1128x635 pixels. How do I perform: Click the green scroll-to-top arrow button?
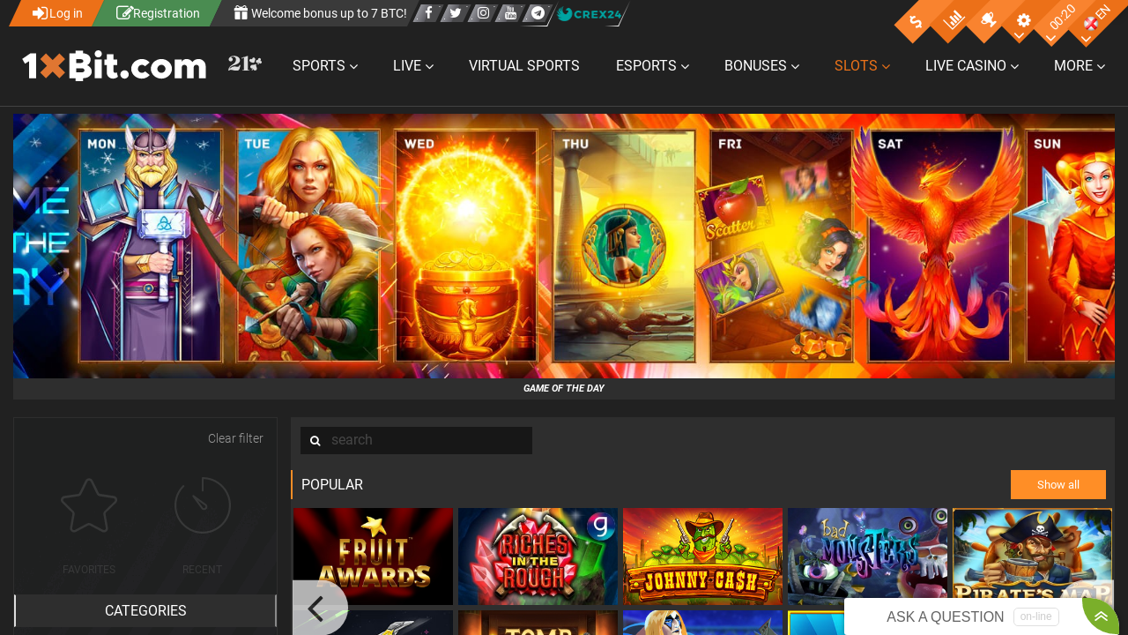(x=1101, y=616)
